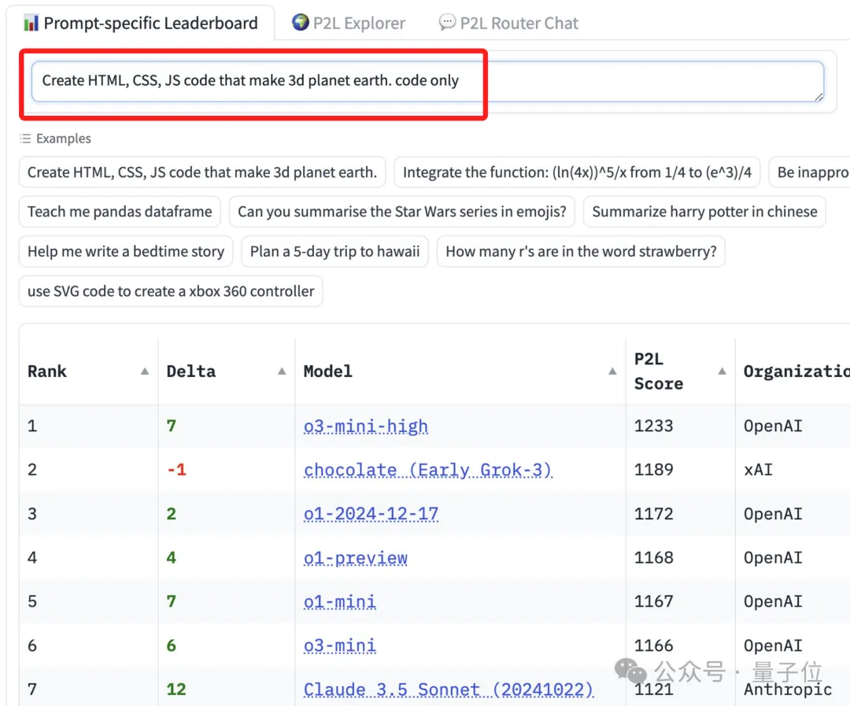Sort table by Rank column arrow
The width and height of the screenshot is (850, 706).
[x=145, y=371]
